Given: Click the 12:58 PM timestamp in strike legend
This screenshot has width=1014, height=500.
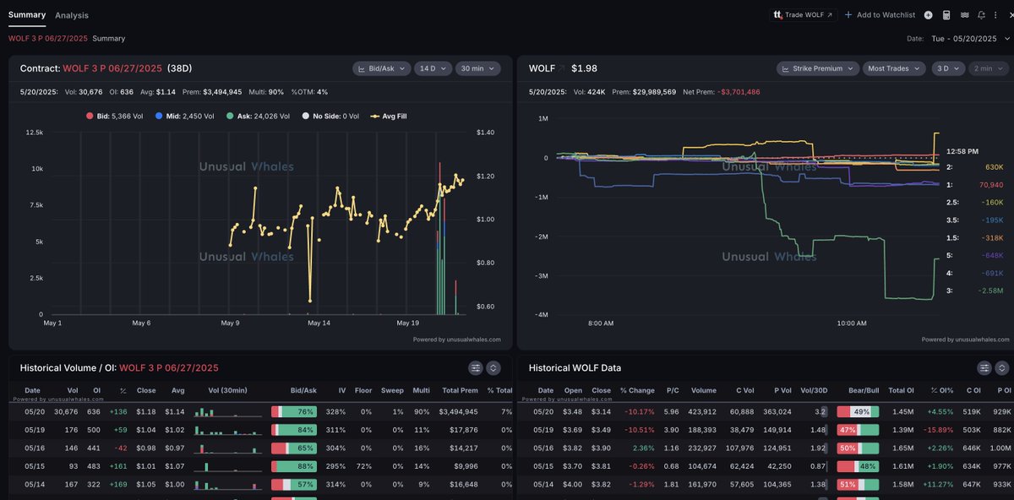Looking at the screenshot, I should point(962,151).
